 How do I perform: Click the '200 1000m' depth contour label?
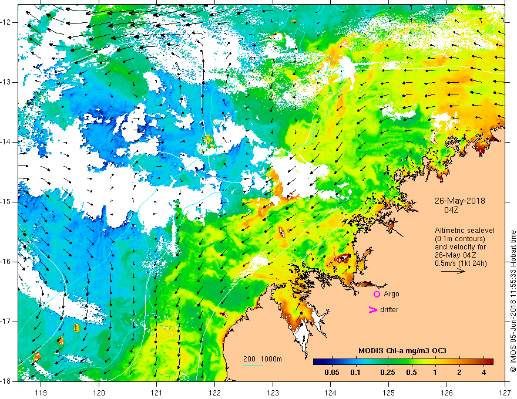click(263, 359)
